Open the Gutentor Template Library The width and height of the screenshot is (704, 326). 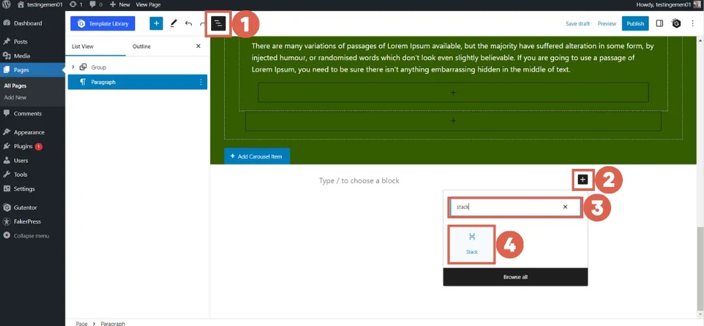tap(103, 24)
